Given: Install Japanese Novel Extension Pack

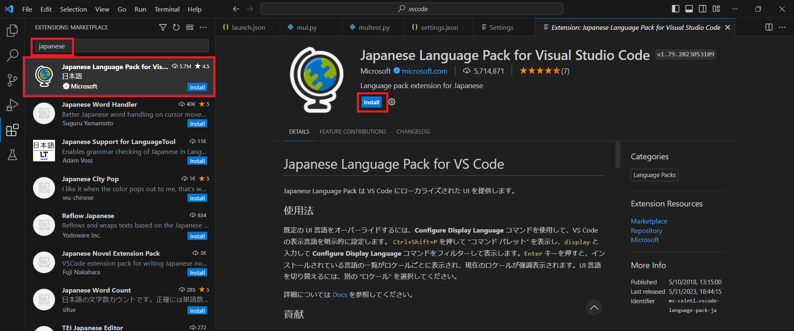Looking at the screenshot, I should point(197,273).
